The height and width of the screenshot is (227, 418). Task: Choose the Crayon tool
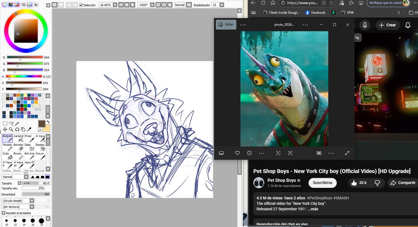click(x=40, y=156)
